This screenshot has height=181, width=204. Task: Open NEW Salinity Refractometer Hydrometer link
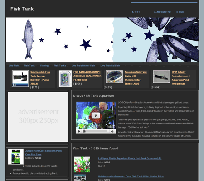coord(181,78)
